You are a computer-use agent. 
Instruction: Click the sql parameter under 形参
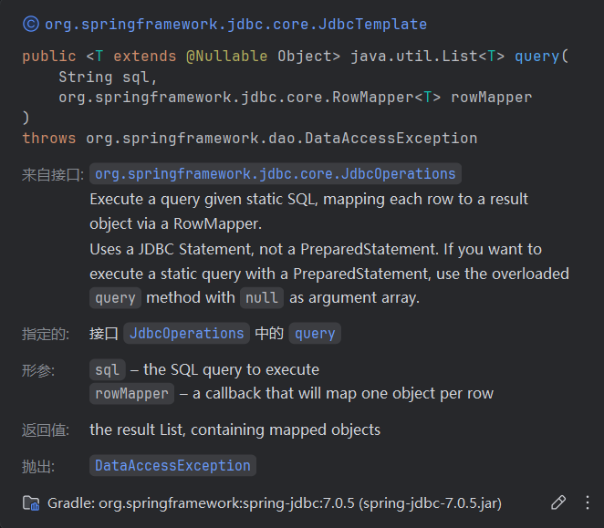(107, 370)
